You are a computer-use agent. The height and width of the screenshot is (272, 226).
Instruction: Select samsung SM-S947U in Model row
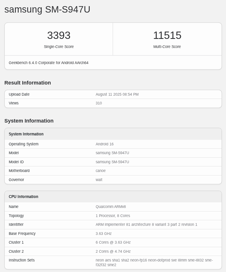click(x=112, y=153)
